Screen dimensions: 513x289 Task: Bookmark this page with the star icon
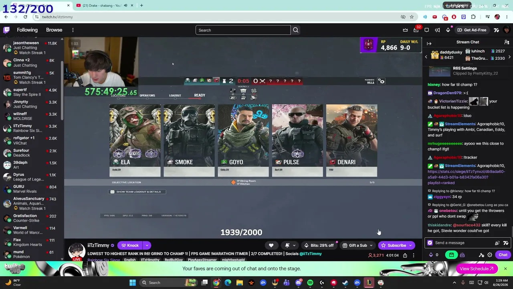[412, 17]
